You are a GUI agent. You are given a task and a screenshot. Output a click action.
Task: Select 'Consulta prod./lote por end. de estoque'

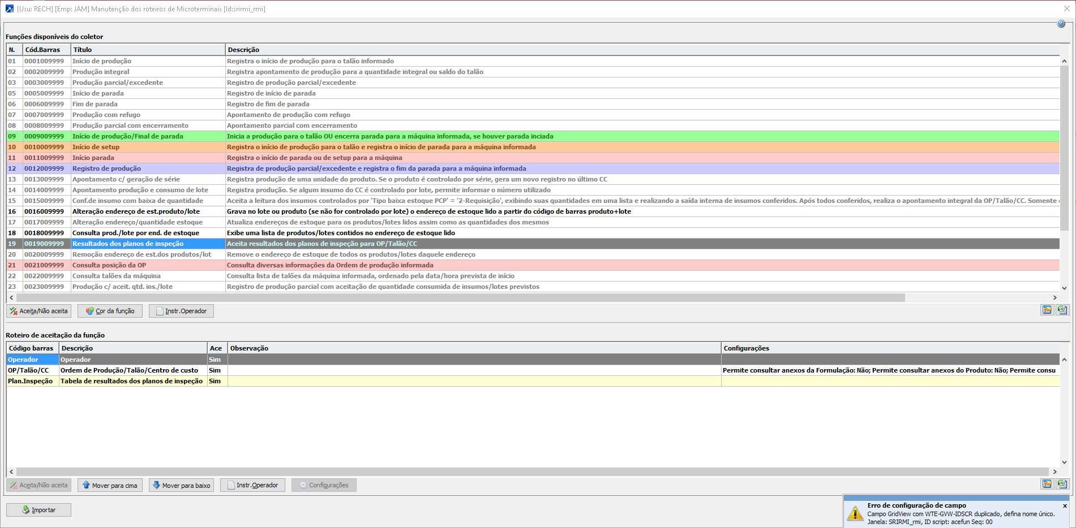(x=533, y=233)
